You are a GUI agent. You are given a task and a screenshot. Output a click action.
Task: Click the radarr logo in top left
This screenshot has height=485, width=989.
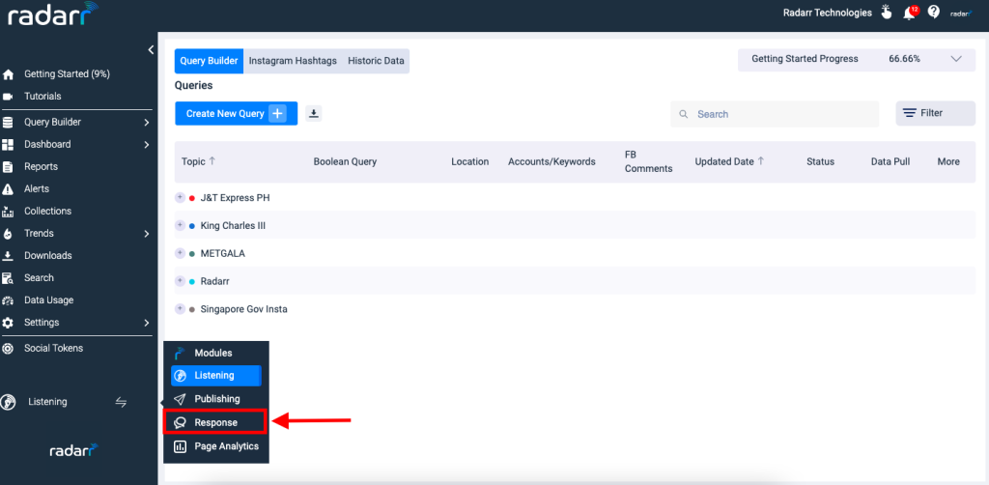pyautogui.click(x=53, y=14)
